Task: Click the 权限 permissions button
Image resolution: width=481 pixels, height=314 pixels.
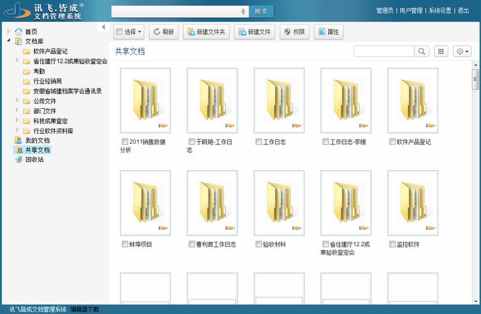Action: pyautogui.click(x=295, y=32)
